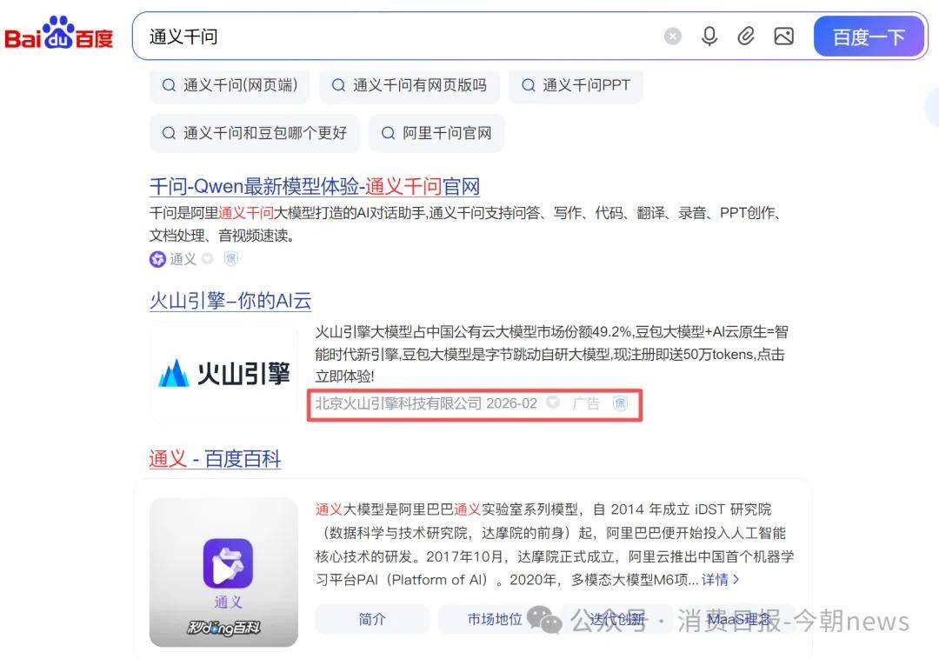Image resolution: width=939 pixels, height=659 pixels.
Task: Expand the 详情 link in Baike snippet
Action: pyautogui.click(x=721, y=579)
